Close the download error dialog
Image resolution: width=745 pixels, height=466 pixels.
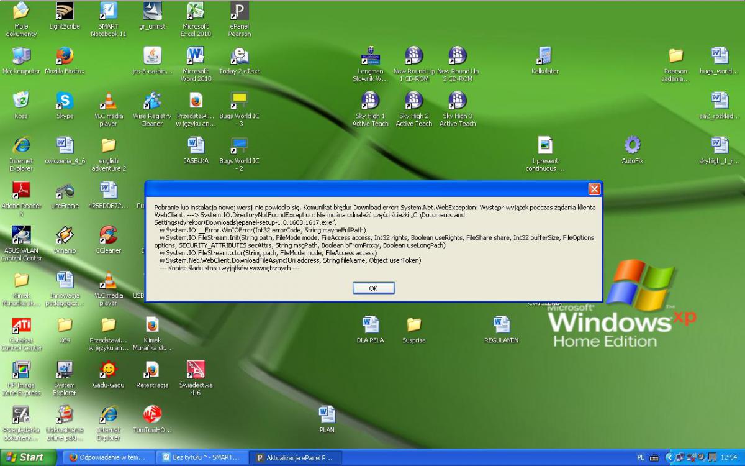coord(594,189)
